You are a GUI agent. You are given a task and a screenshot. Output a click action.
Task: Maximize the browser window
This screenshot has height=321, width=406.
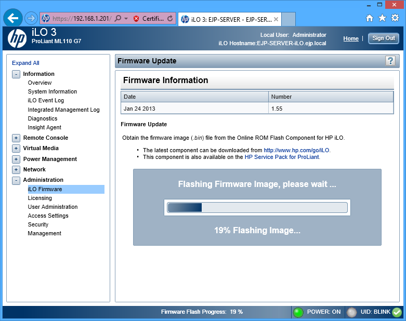pyautogui.click(x=379, y=5)
